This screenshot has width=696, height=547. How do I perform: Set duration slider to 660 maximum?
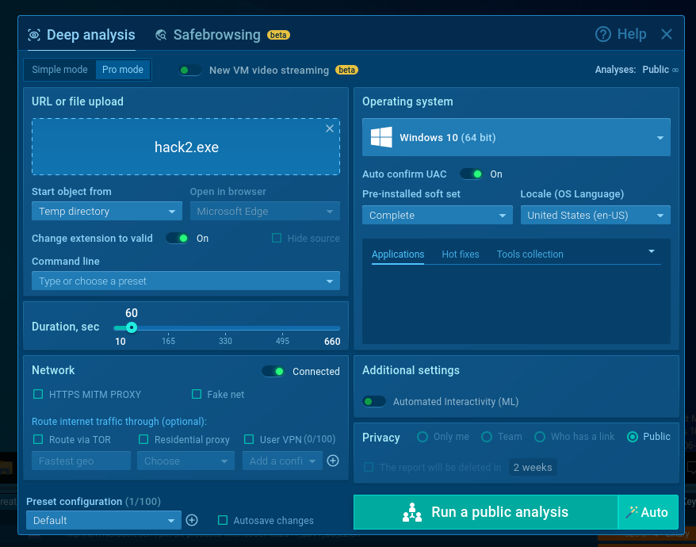click(x=339, y=328)
